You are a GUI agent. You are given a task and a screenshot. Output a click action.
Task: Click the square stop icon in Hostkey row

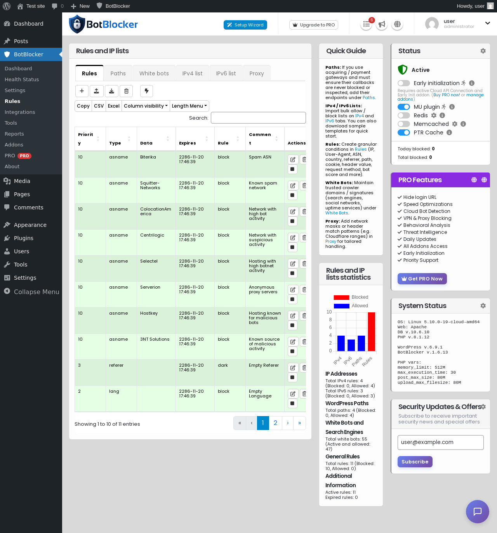pos(292,326)
